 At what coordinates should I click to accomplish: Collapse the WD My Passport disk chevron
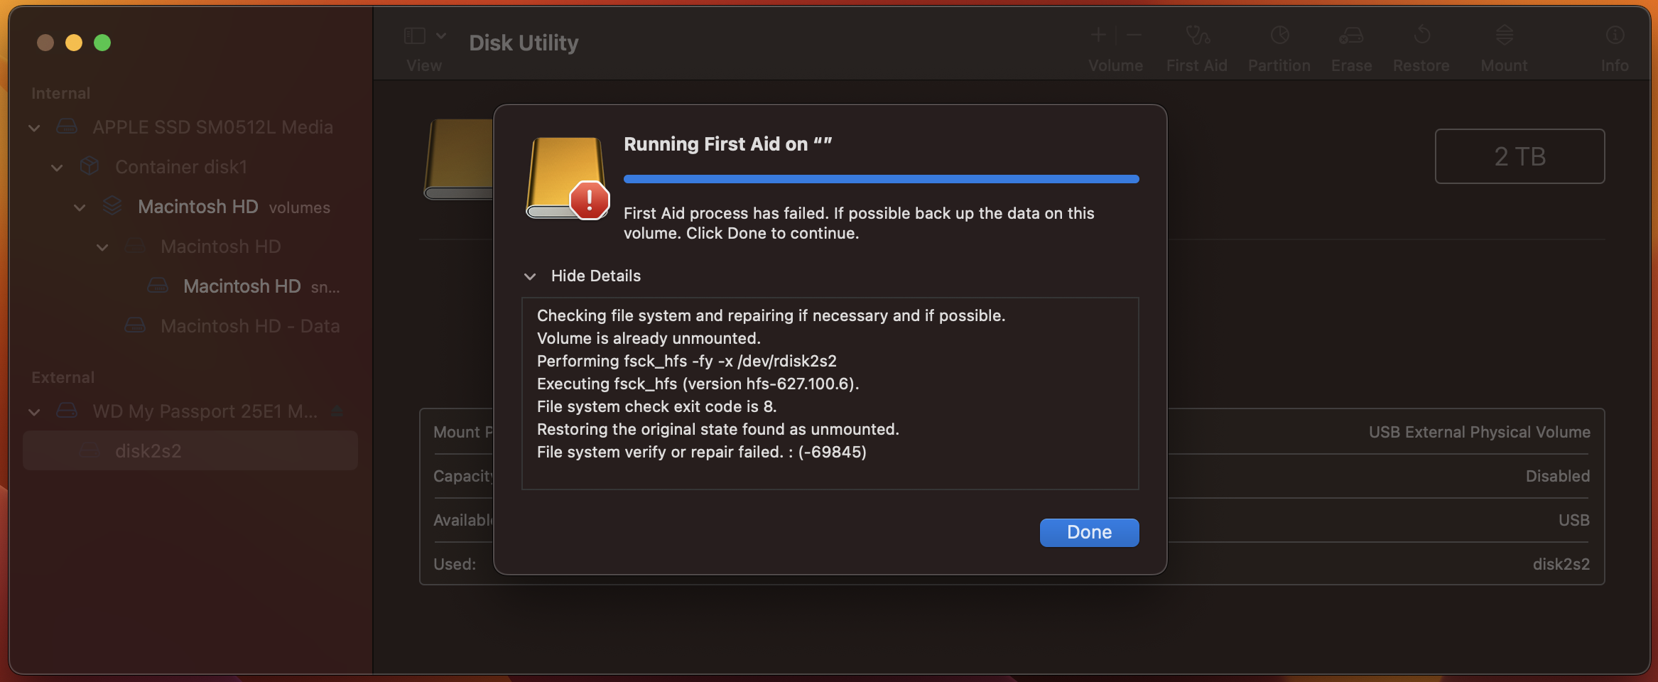[34, 412]
